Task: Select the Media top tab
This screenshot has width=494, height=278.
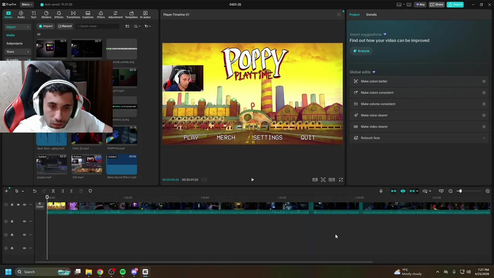Action: tap(8, 15)
